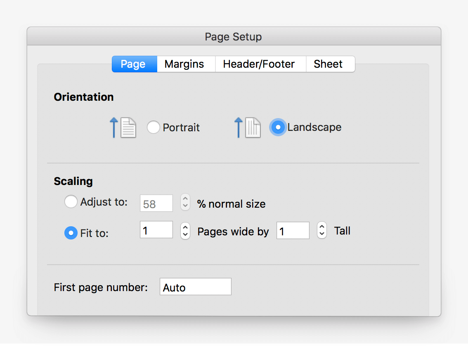
Task: Decrease the Tall pages stepper
Action: [322, 234]
